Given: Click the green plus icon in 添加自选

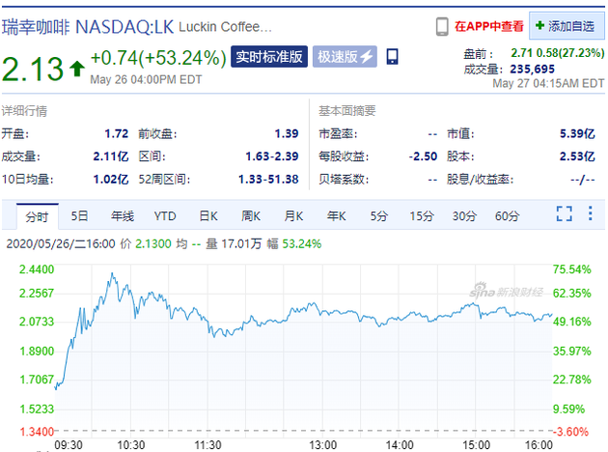Looking at the screenshot, I should pos(539,26).
